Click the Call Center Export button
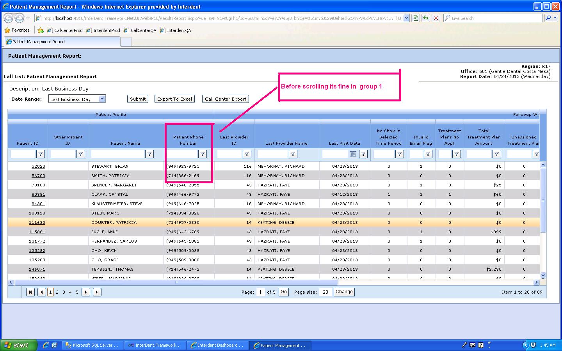The height and width of the screenshot is (351, 562). click(226, 99)
